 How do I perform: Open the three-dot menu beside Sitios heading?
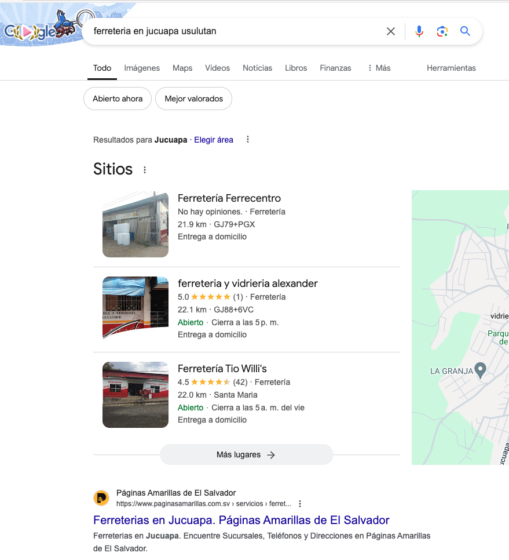145,170
